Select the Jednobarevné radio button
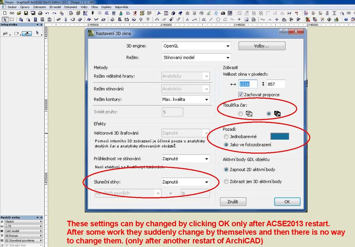This screenshot has height=247, width=355. pyautogui.click(x=226, y=136)
